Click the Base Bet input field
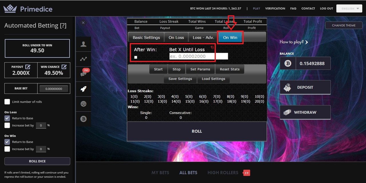366x183 pixels. point(54,89)
